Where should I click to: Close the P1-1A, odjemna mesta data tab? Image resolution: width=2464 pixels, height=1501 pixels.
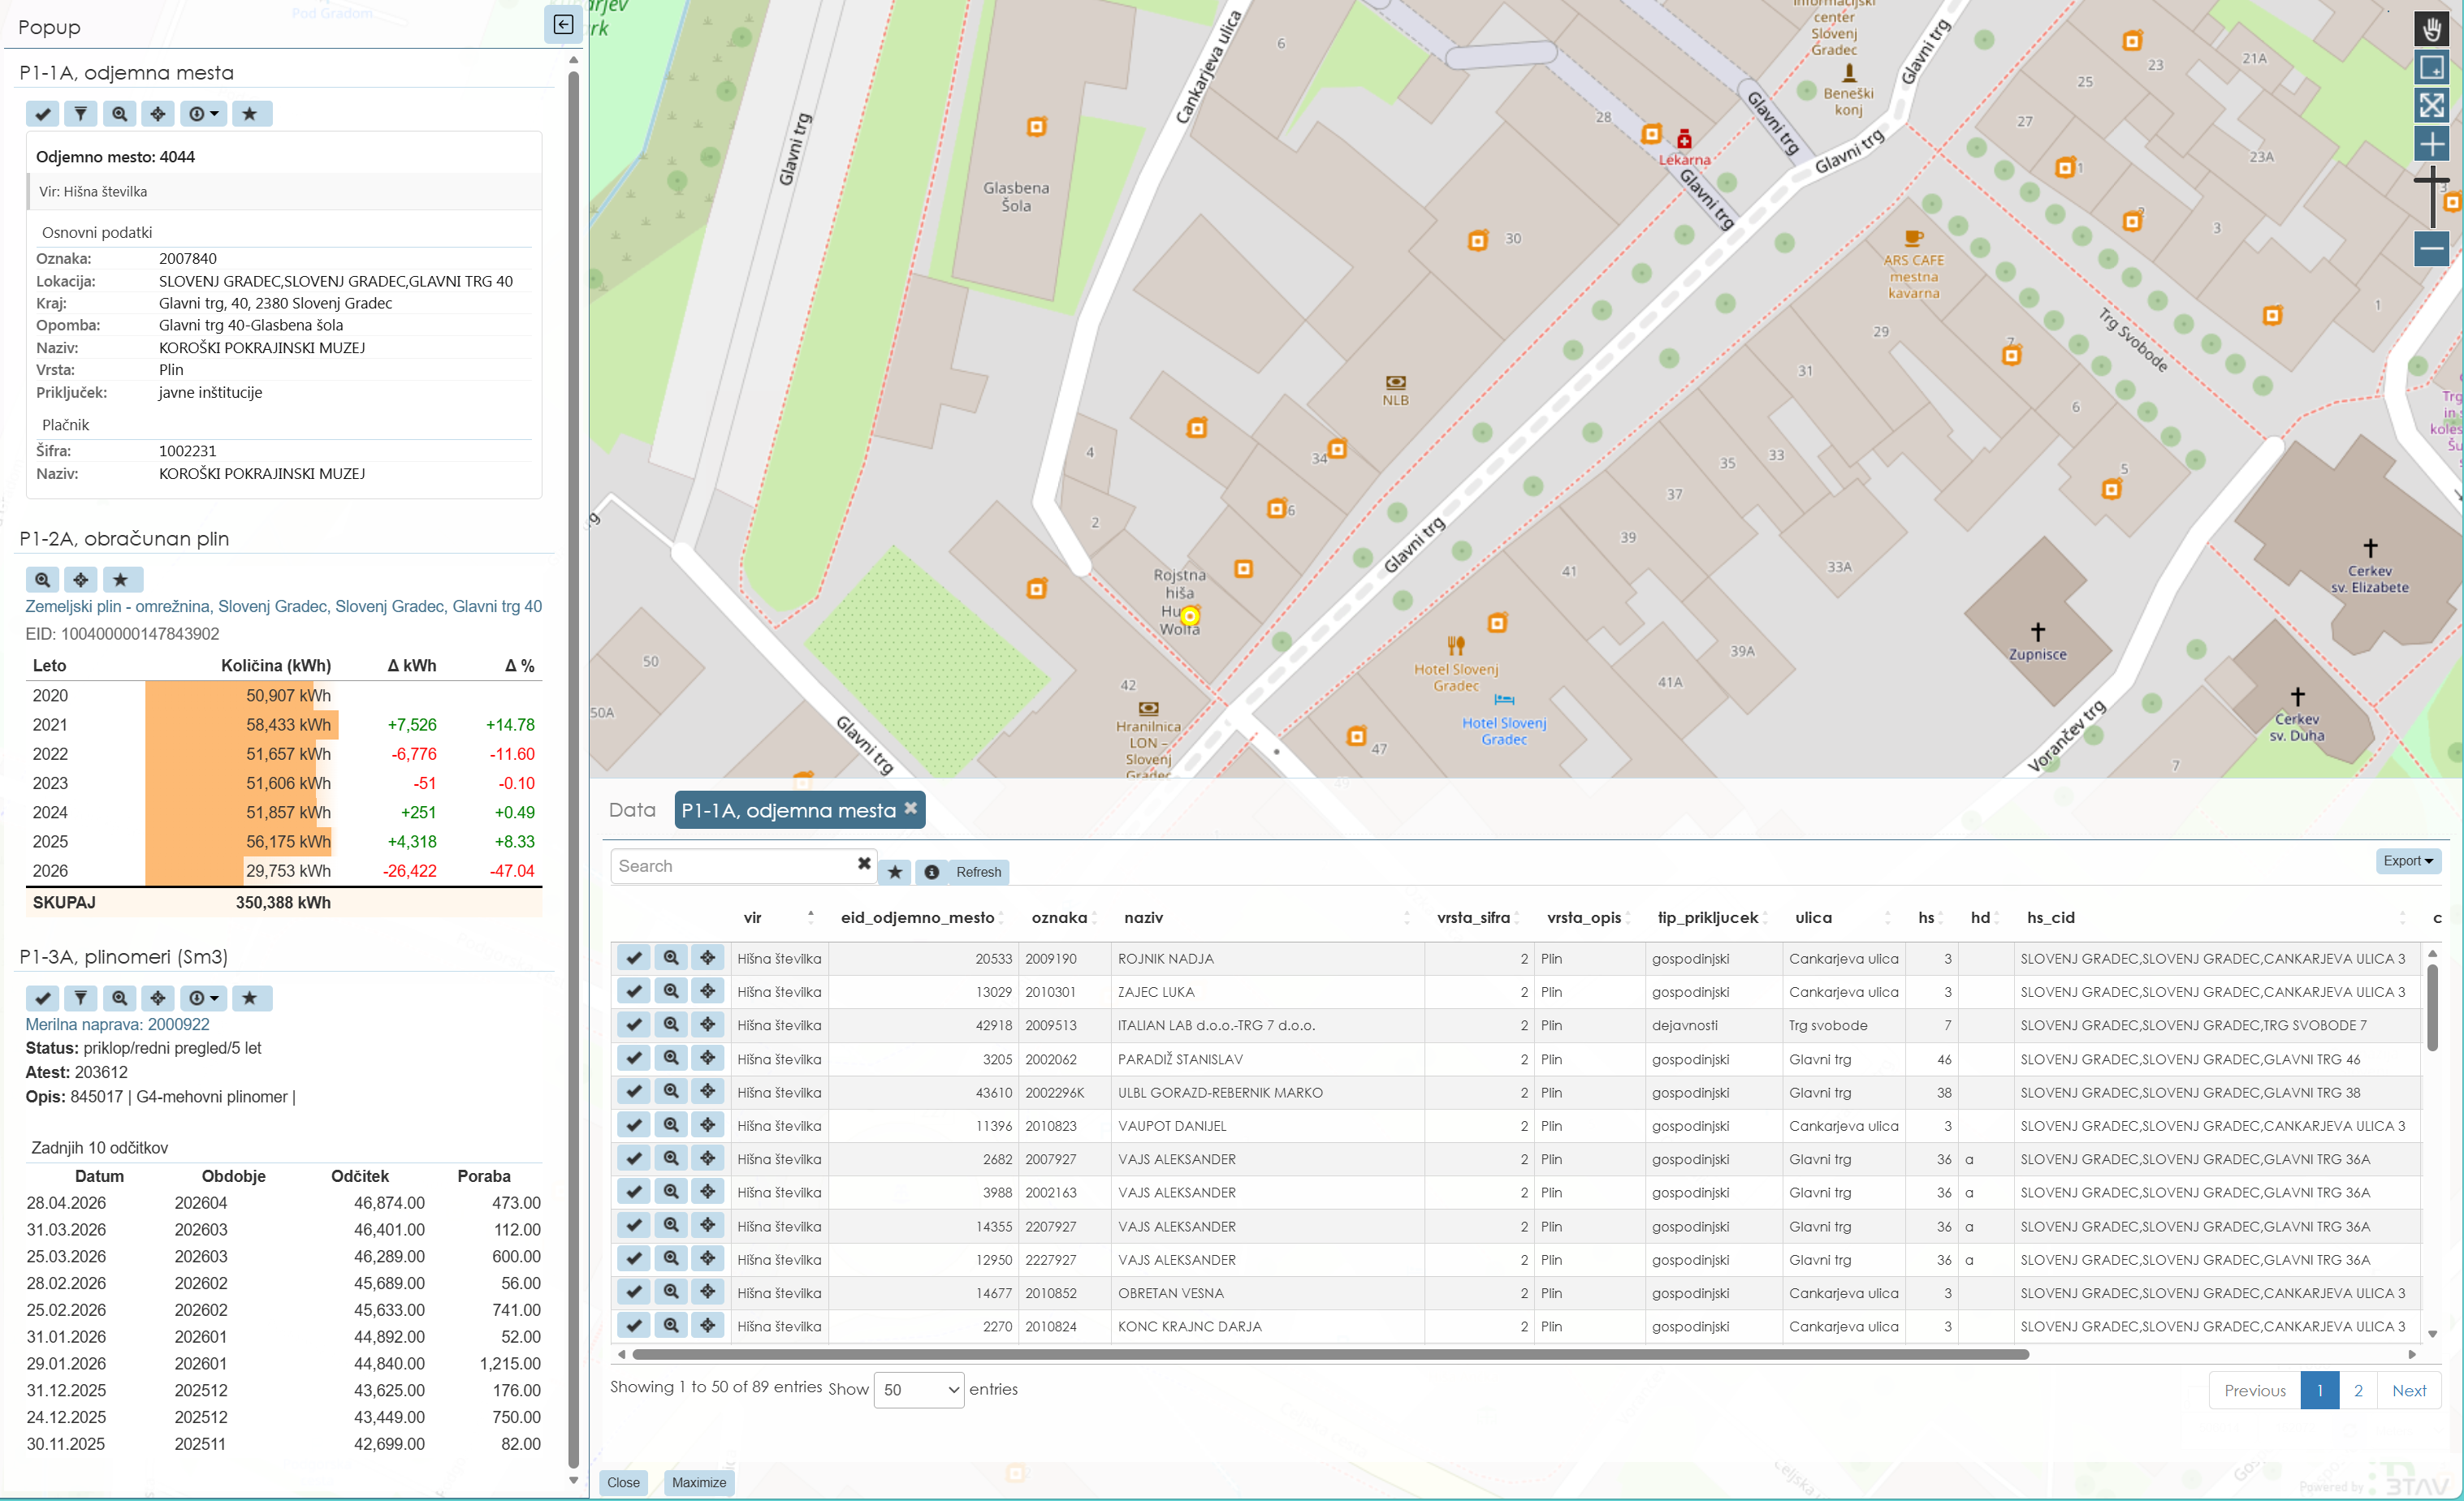[x=910, y=809]
